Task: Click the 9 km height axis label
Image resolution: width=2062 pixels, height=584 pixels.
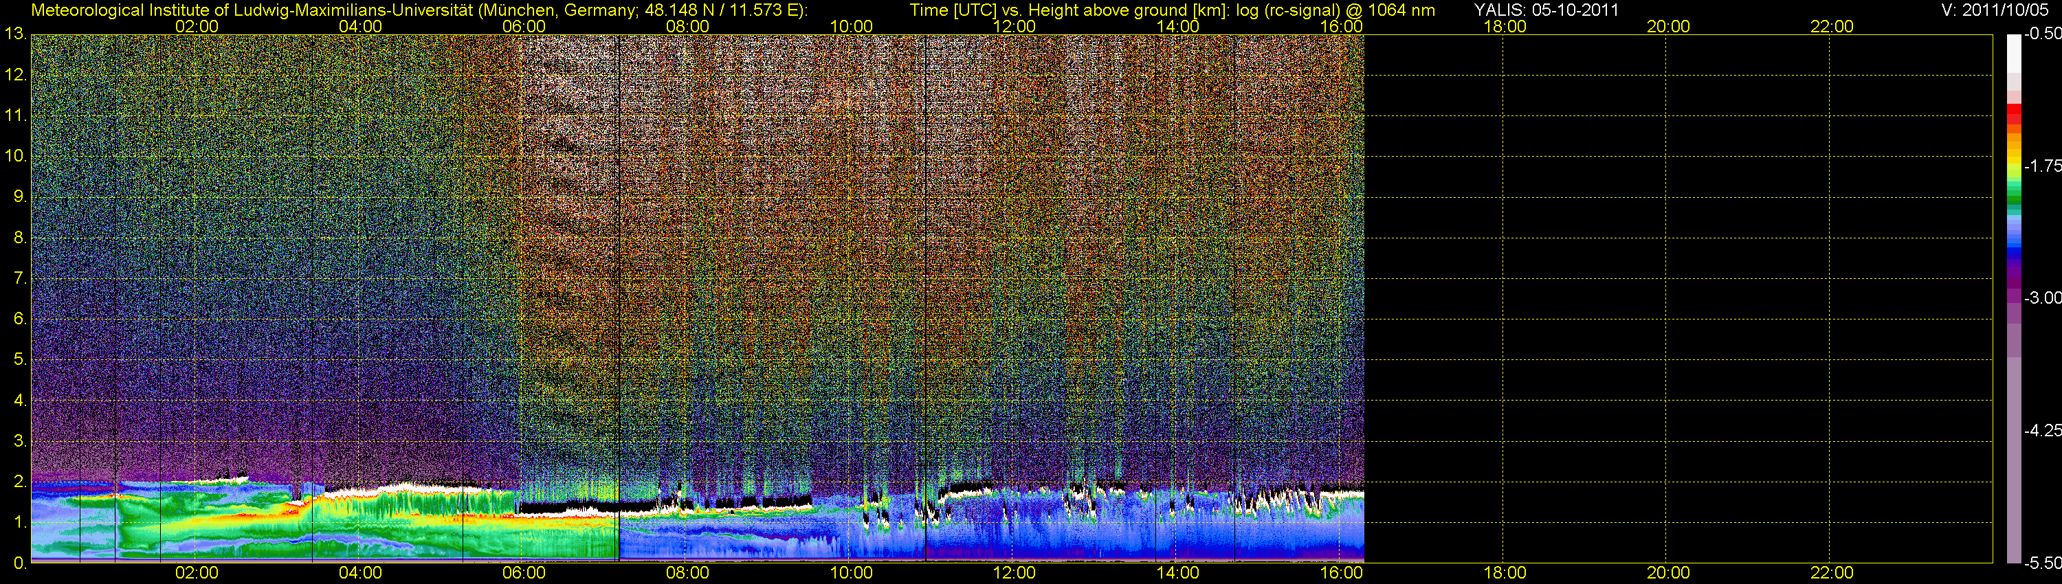Action: pyautogui.click(x=20, y=196)
